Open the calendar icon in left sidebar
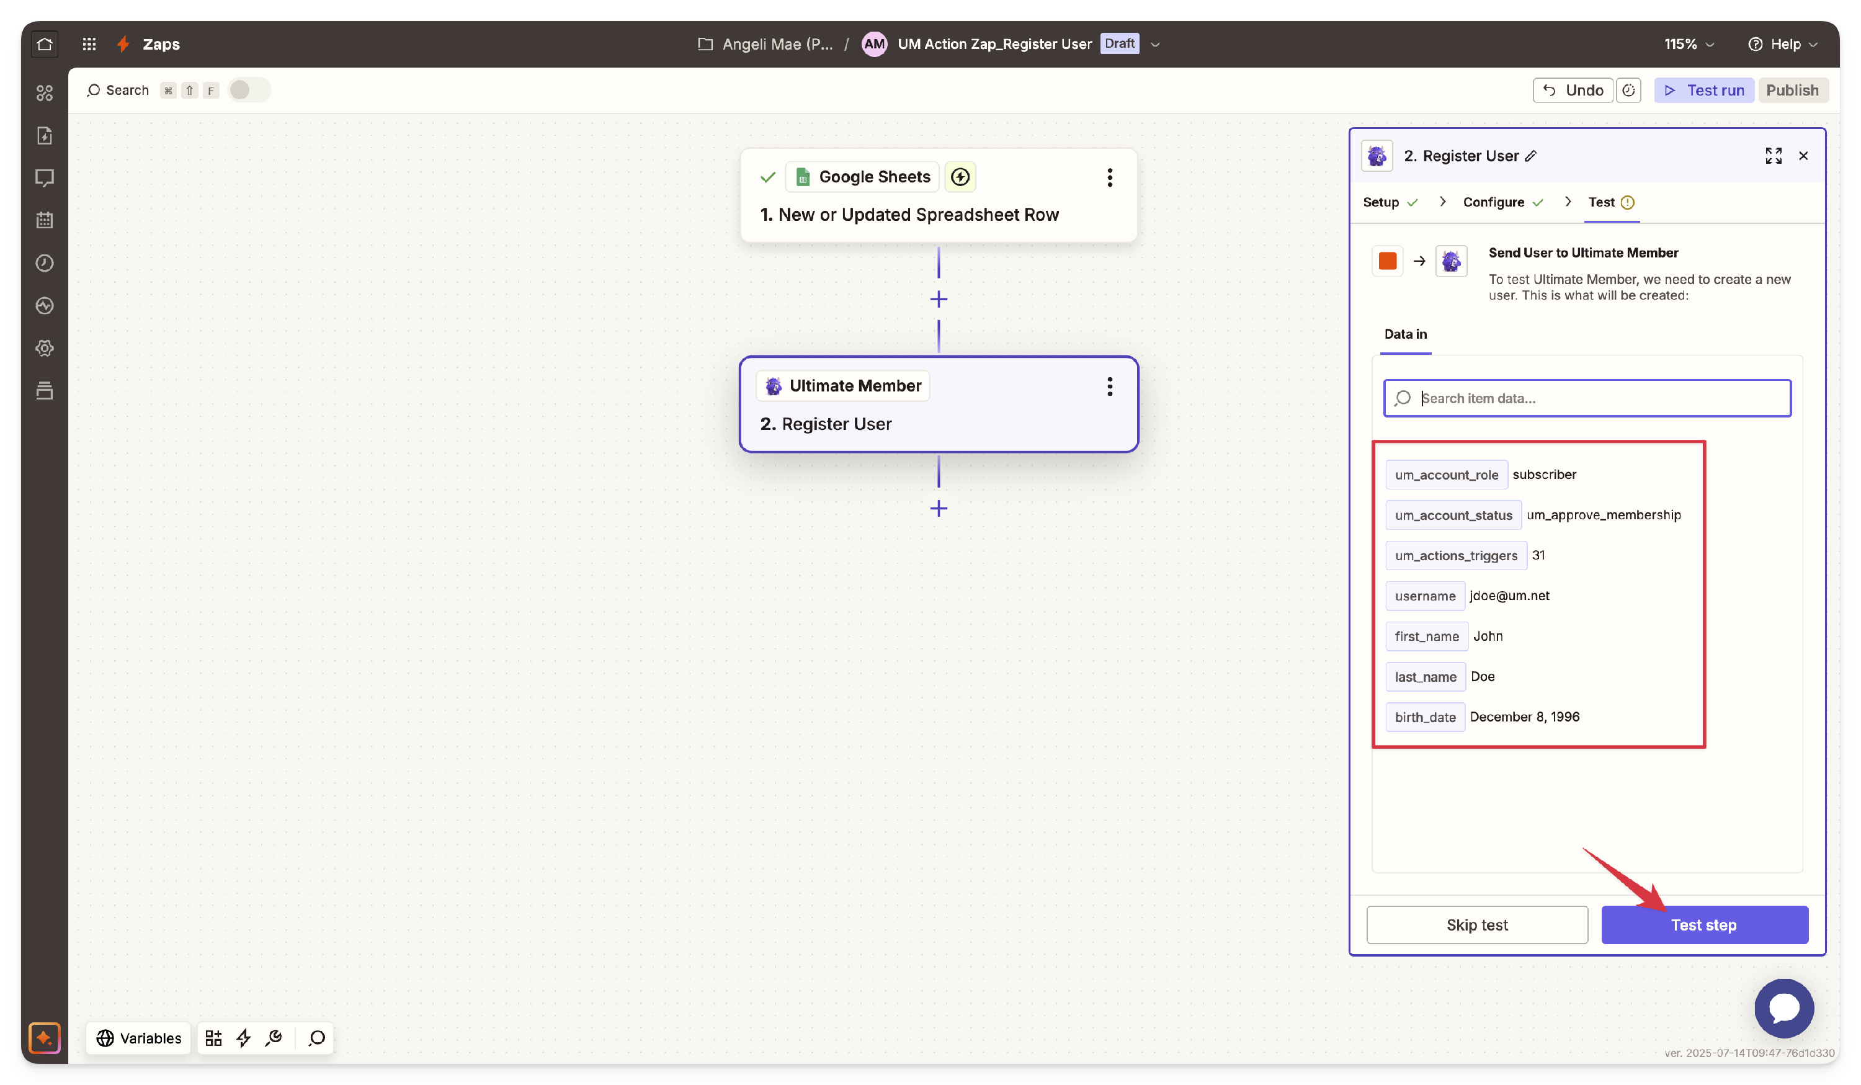Viewport: 1861px width, 1085px height. [44, 220]
